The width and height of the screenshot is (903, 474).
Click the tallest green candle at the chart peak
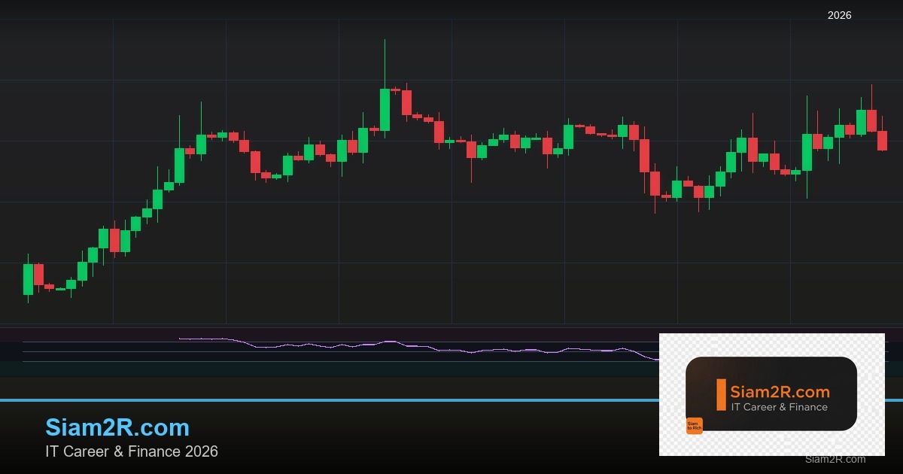click(x=385, y=109)
